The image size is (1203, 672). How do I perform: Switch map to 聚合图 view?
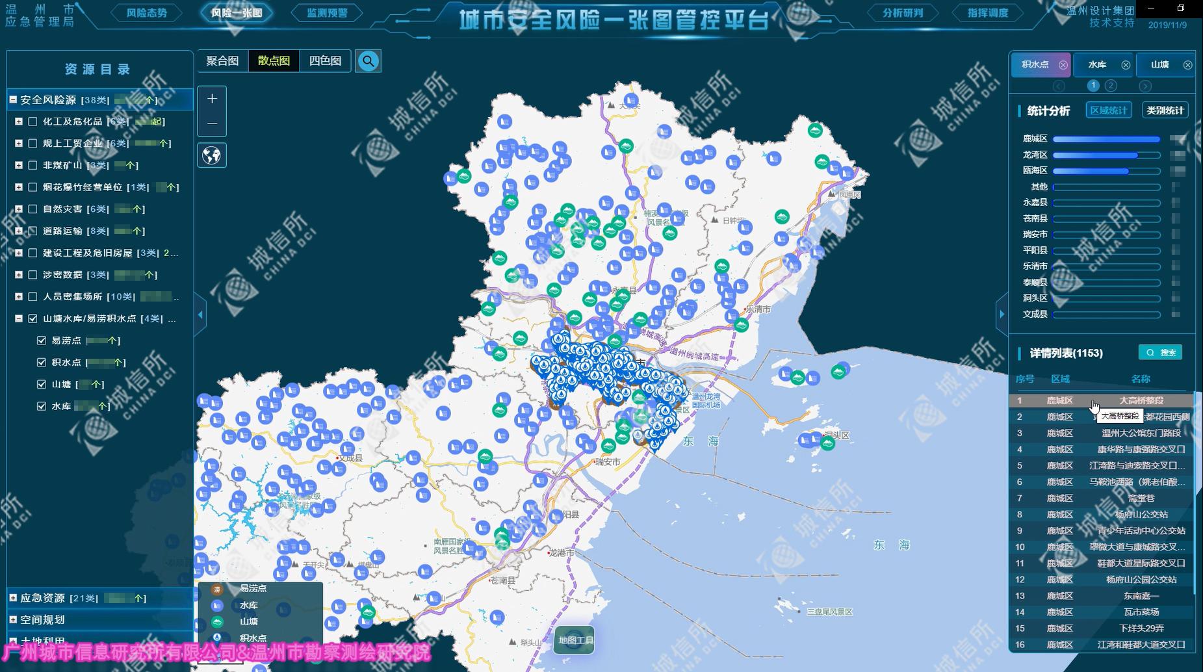point(222,61)
